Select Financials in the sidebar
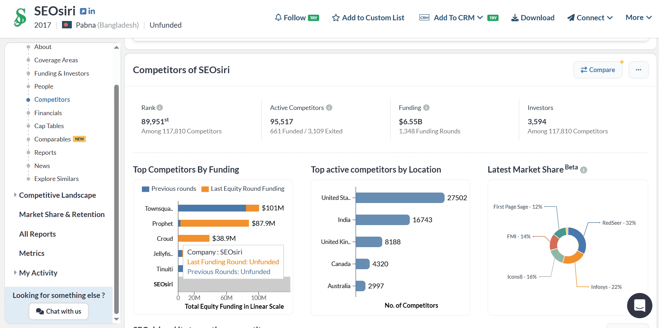This screenshot has height=328, width=659. (48, 113)
